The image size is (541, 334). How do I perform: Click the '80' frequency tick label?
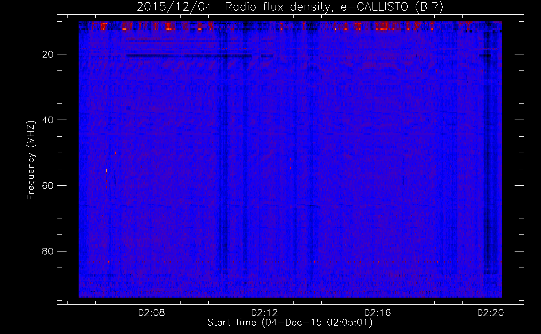48,251
